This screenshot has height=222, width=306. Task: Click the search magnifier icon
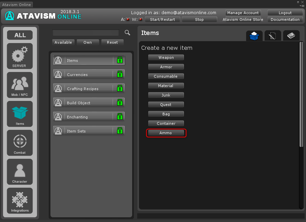click(127, 33)
